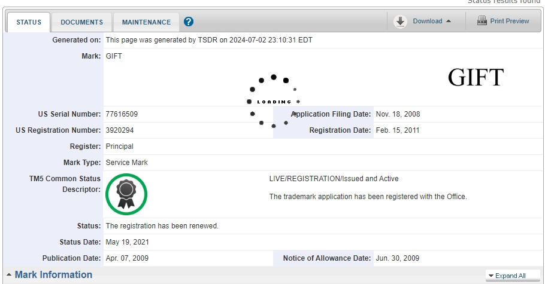
Task: Click the loading spinner animation
Action: coord(273,102)
